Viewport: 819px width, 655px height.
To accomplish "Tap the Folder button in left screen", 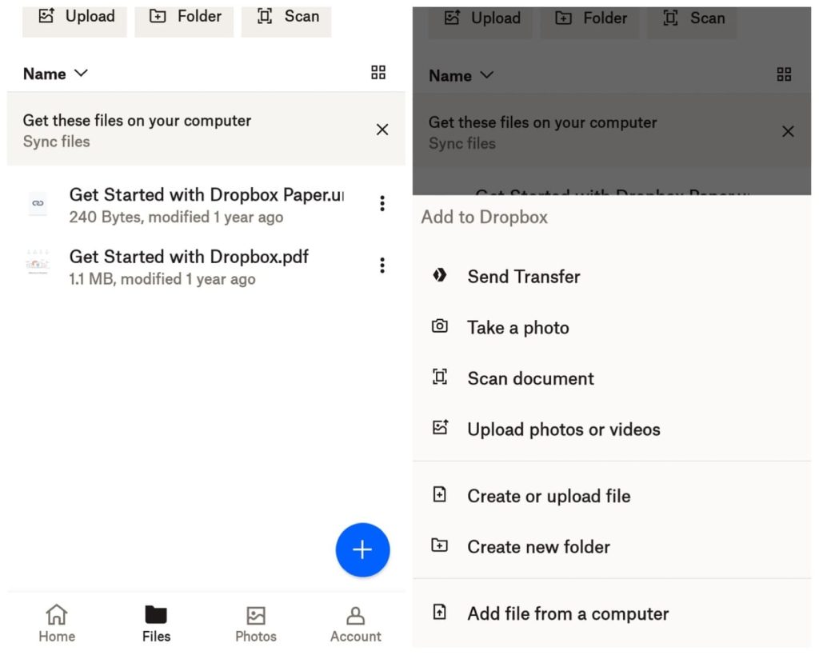I will (x=184, y=20).
